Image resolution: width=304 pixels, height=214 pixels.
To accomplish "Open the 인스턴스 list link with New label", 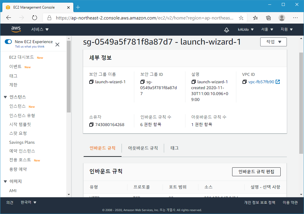I will pos(17,106).
